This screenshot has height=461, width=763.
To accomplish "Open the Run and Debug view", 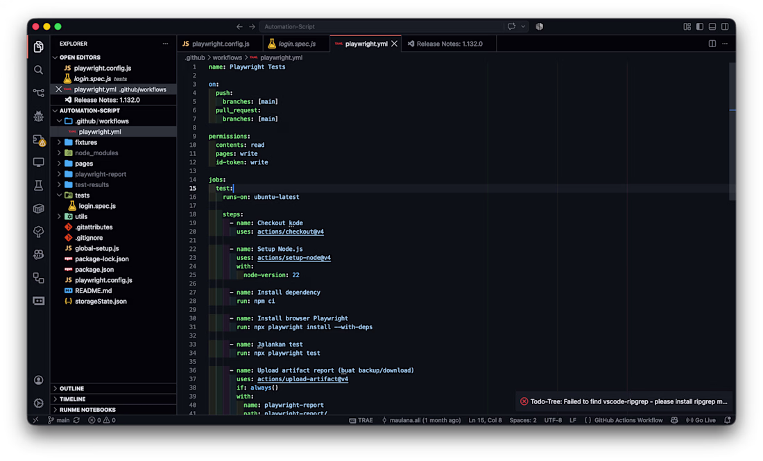I will (x=38, y=116).
